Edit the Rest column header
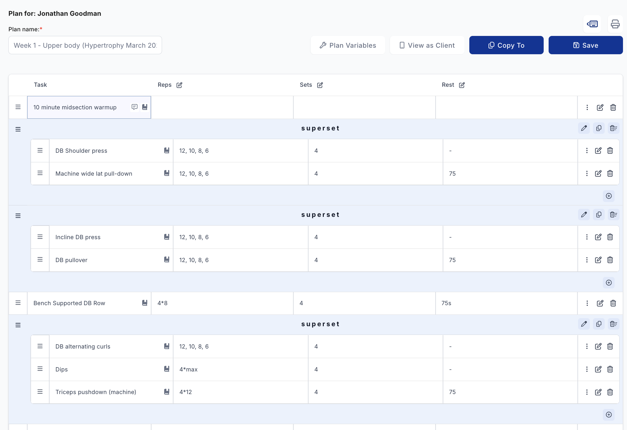 pyautogui.click(x=462, y=85)
